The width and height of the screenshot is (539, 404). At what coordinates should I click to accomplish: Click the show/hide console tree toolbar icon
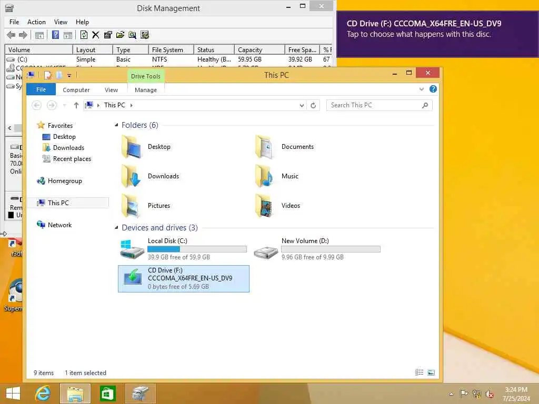click(39, 35)
